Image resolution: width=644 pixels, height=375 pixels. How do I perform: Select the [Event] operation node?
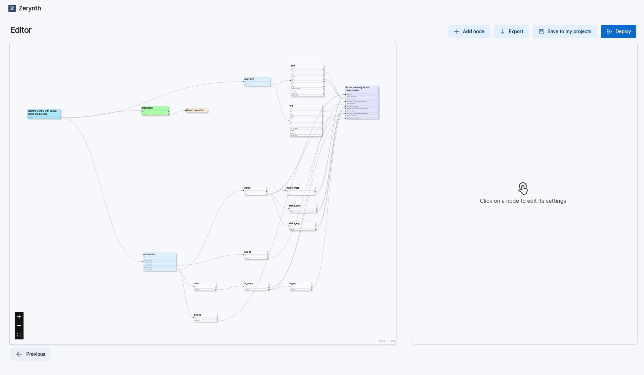(x=197, y=110)
